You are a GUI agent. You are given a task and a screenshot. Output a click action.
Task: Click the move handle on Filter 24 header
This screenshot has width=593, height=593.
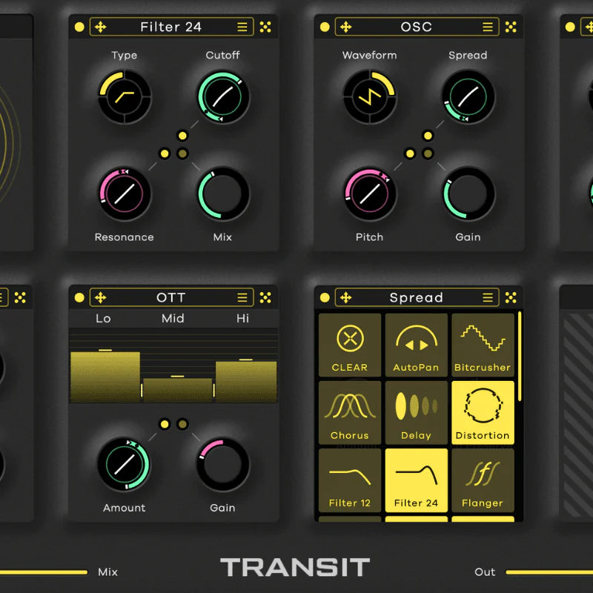coord(101,27)
